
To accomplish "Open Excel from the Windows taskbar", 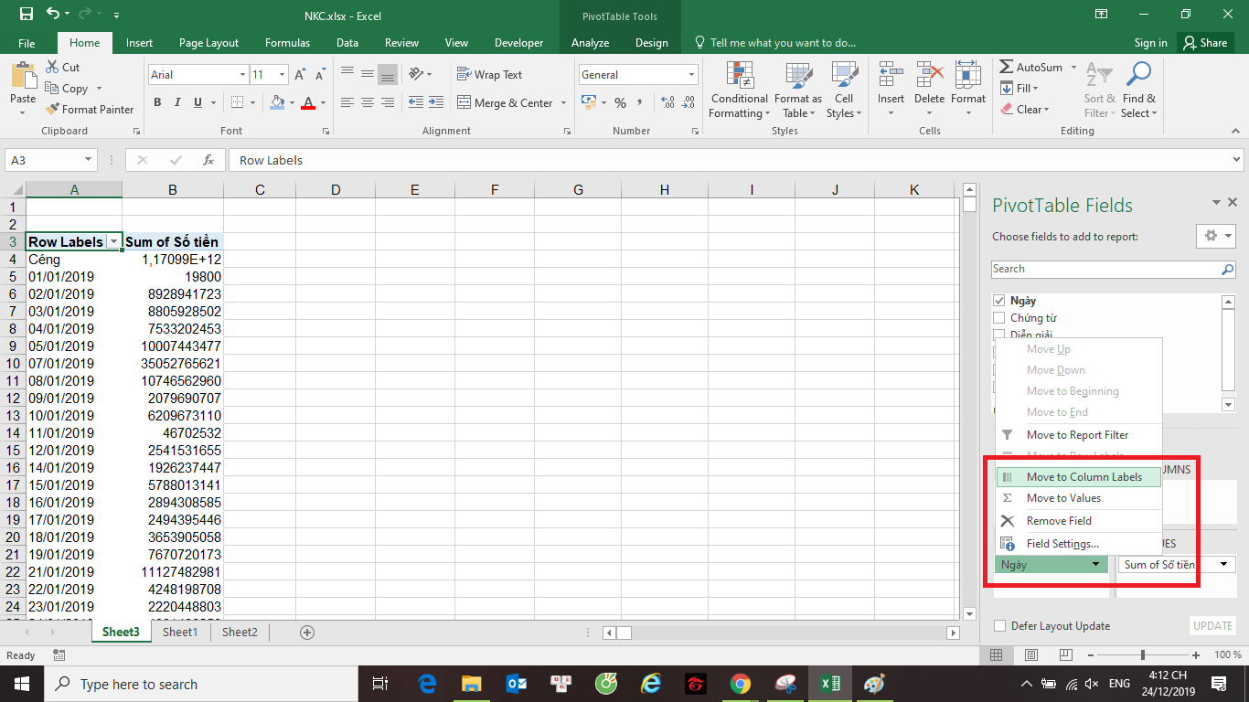I will [x=829, y=684].
